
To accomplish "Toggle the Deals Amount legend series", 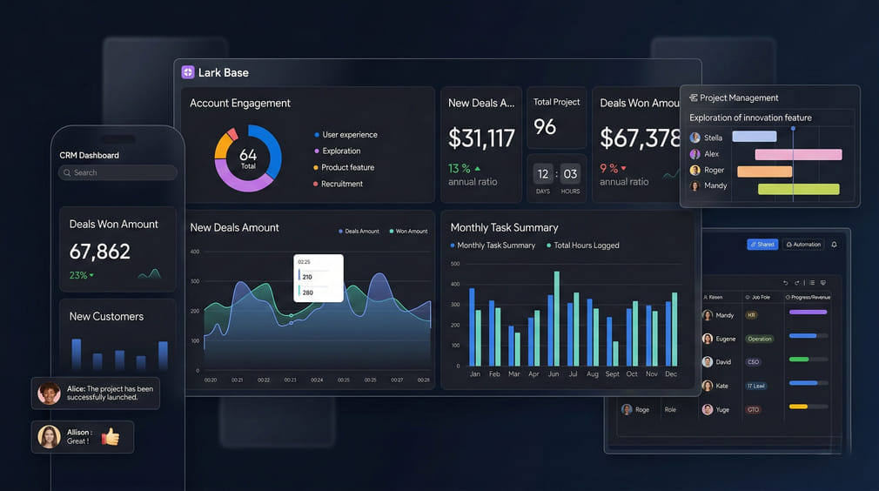I will tap(359, 232).
